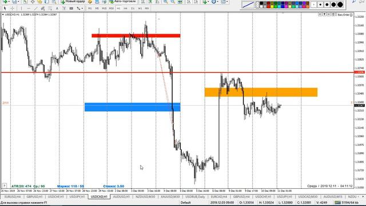Open the GBPUSD,H1 chart tab

(34, 197)
